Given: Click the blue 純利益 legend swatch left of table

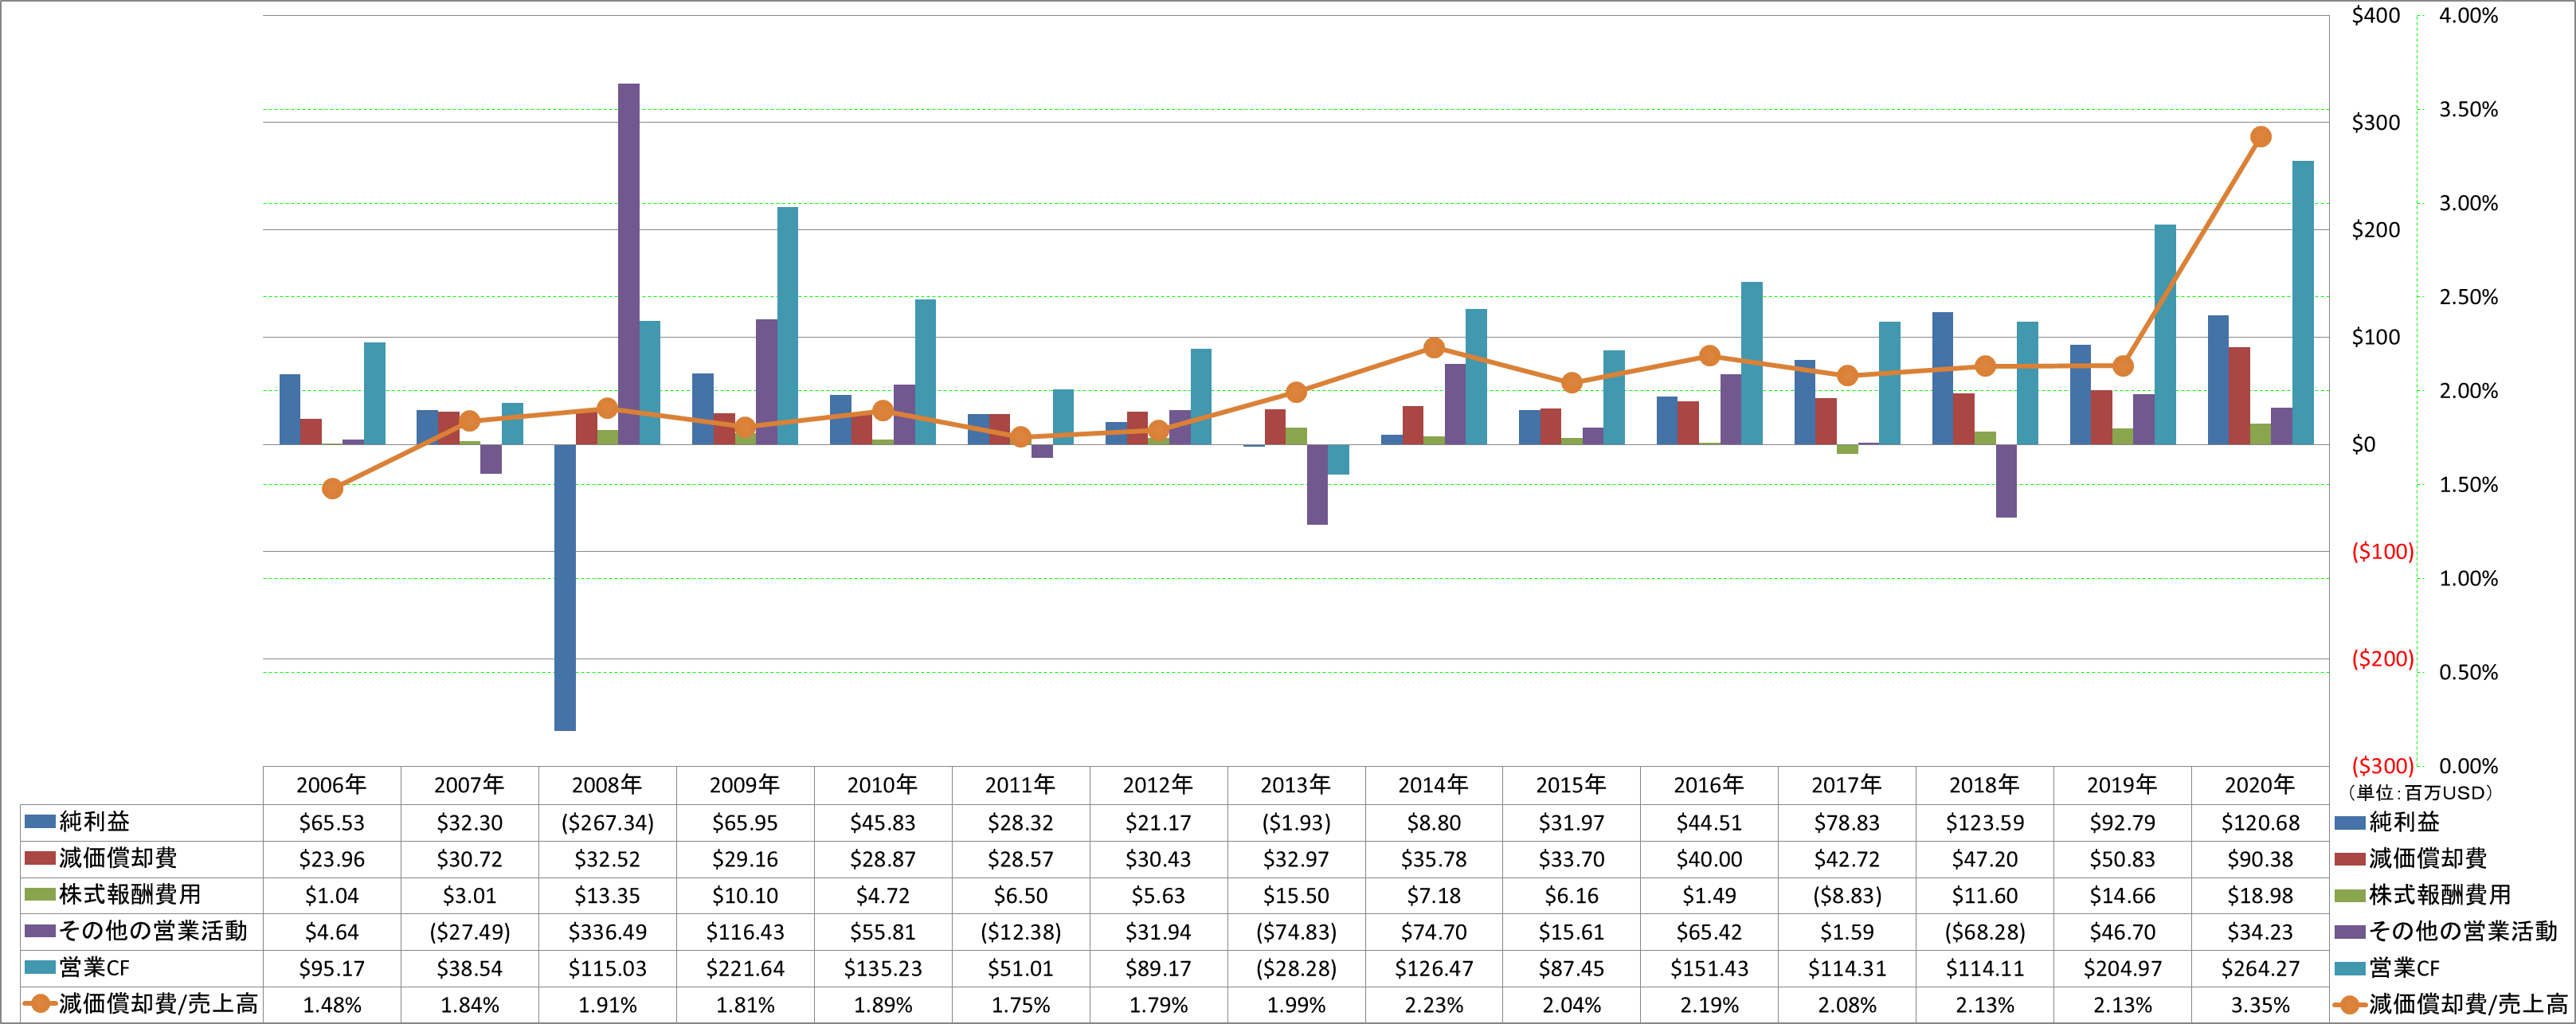Looking at the screenshot, I should point(40,822).
